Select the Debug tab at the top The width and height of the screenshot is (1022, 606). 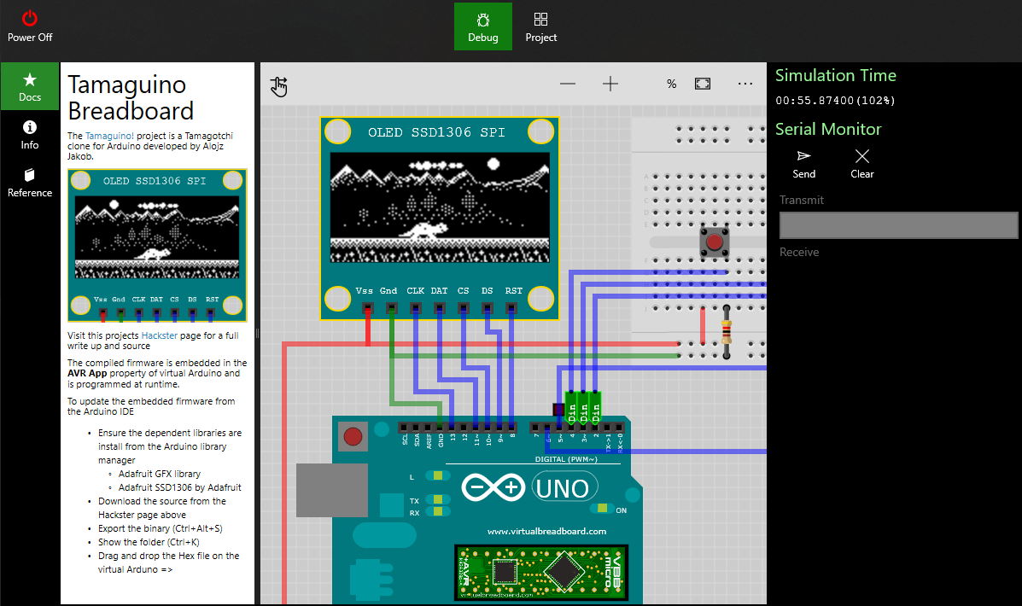pyautogui.click(x=483, y=26)
